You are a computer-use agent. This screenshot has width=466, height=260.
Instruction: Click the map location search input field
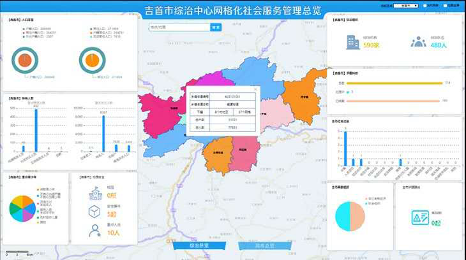pyautogui.click(x=179, y=27)
